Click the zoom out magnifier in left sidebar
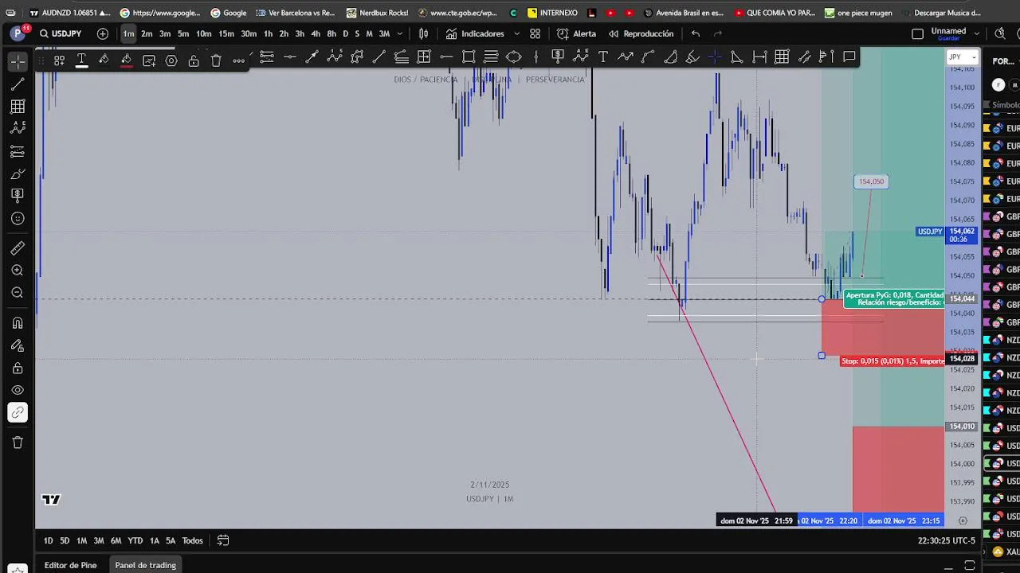 (x=18, y=293)
